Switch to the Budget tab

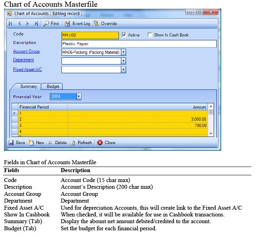pyautogui.click(x=53, y=86)
